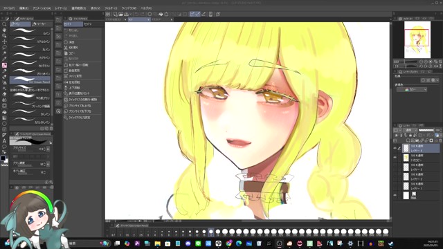Click the wrench icon at the bottom of Tool Property
The width and height of the screenshot is (443, 249).
[51, 182]
